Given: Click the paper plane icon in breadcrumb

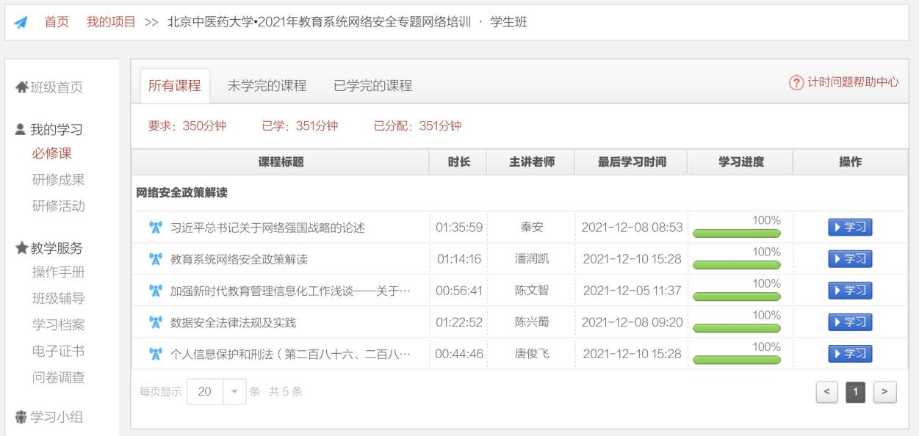Looking at the screenshot, I should click(x=21, y=23).
